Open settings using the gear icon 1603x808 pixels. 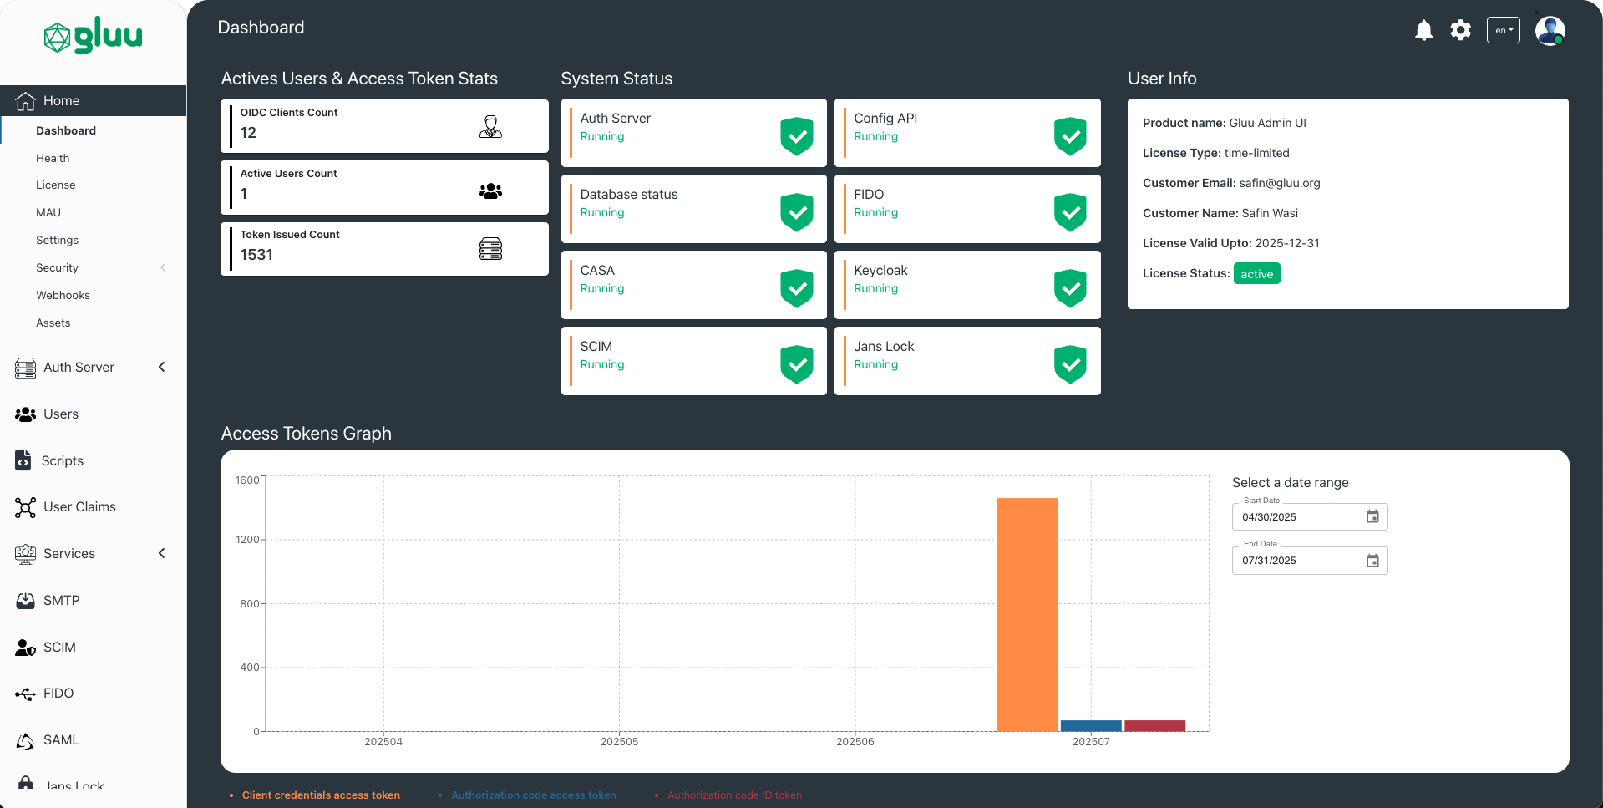[x=1461, y=30]
